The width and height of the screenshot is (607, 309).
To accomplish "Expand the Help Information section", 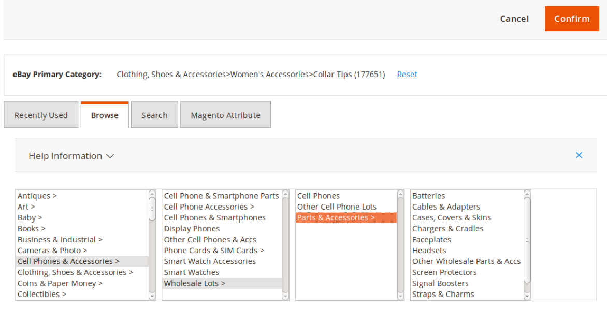I will tap(71, 156).
